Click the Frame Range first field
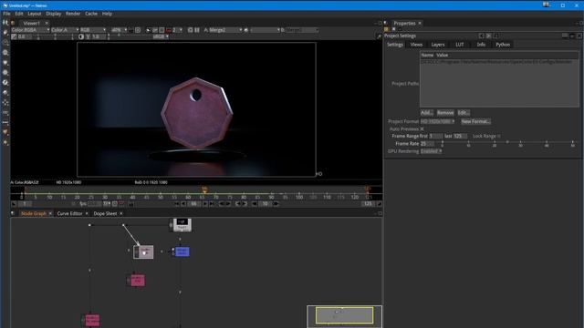 [x=436, y=136]
